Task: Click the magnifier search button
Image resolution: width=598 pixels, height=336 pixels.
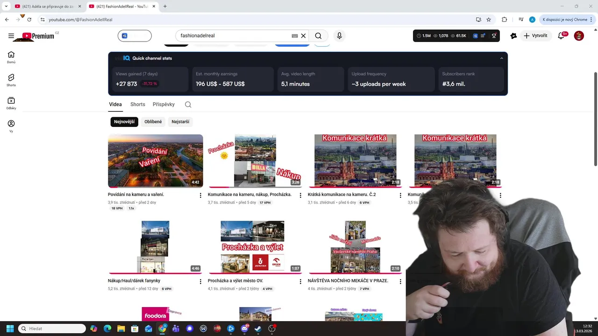Action: tap(318, 36)
